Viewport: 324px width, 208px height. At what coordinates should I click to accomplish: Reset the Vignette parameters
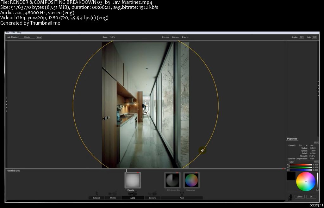point(316,143)
